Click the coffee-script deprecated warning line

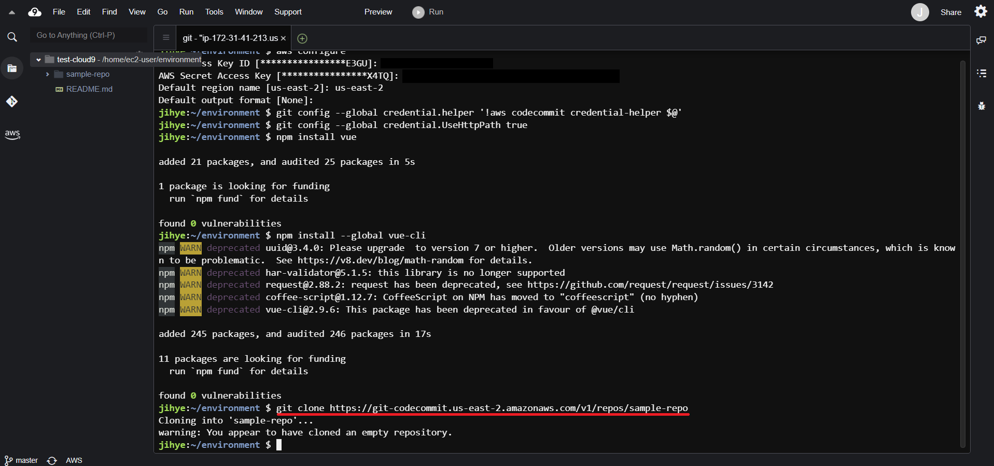[x=428, y=298]
